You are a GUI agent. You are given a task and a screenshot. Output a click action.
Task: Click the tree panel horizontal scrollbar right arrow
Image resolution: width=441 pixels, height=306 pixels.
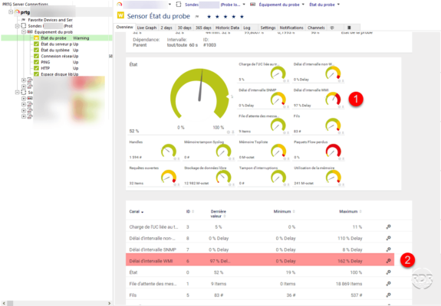(x=110, y=303)
